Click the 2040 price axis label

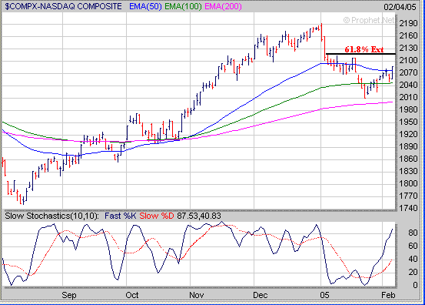(408, 85)
